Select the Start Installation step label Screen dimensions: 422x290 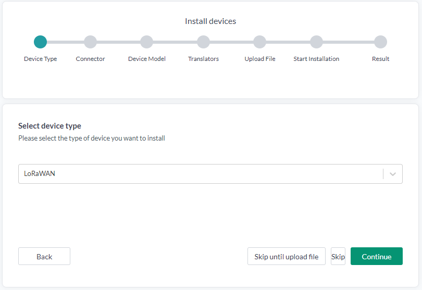[x=317, y=59]
